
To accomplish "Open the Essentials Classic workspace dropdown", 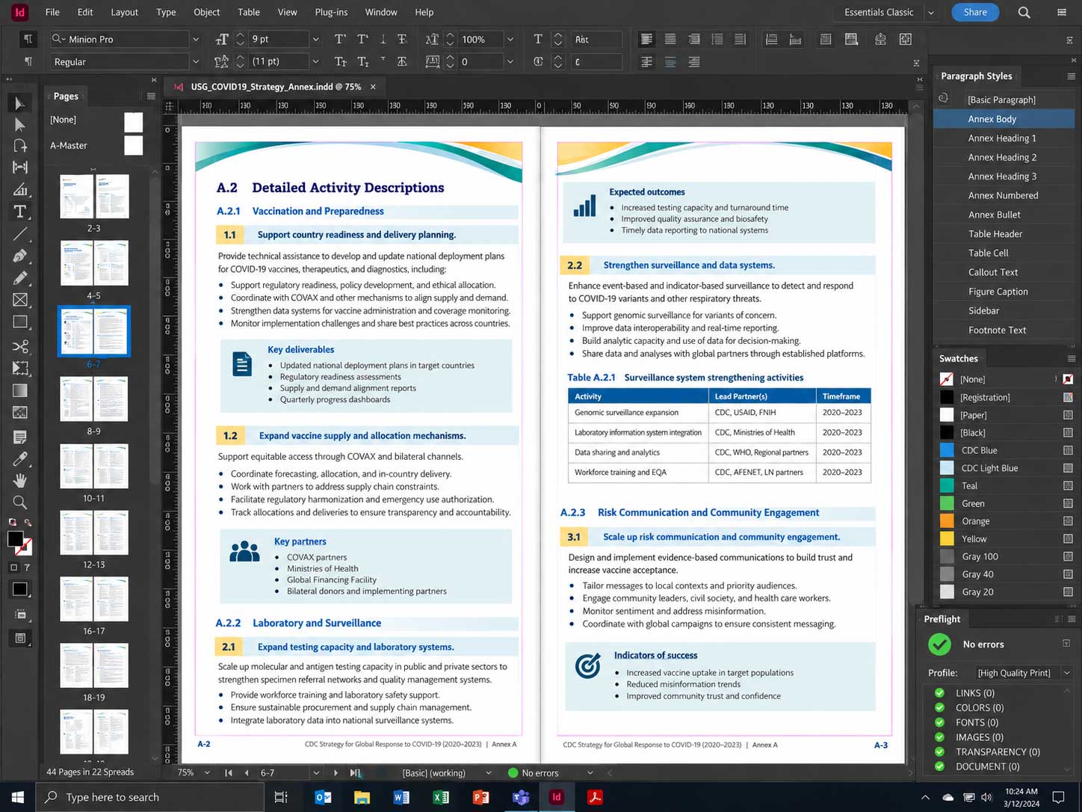I will [x=931, y=12].
